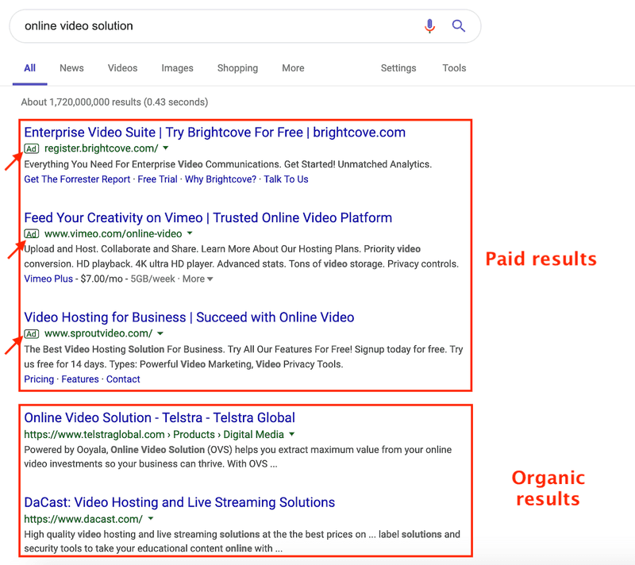Open the Images tab

(x=177, y=68)
